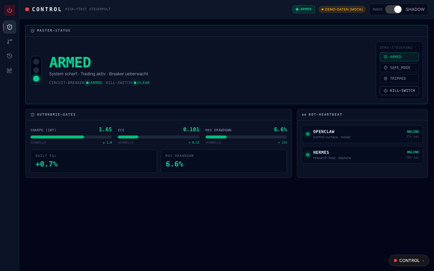Image resolution: width=434 pixels, height=271 pixels.
Task: Open the shield risk panel in sidebar
Action: (x=10, y=27)
